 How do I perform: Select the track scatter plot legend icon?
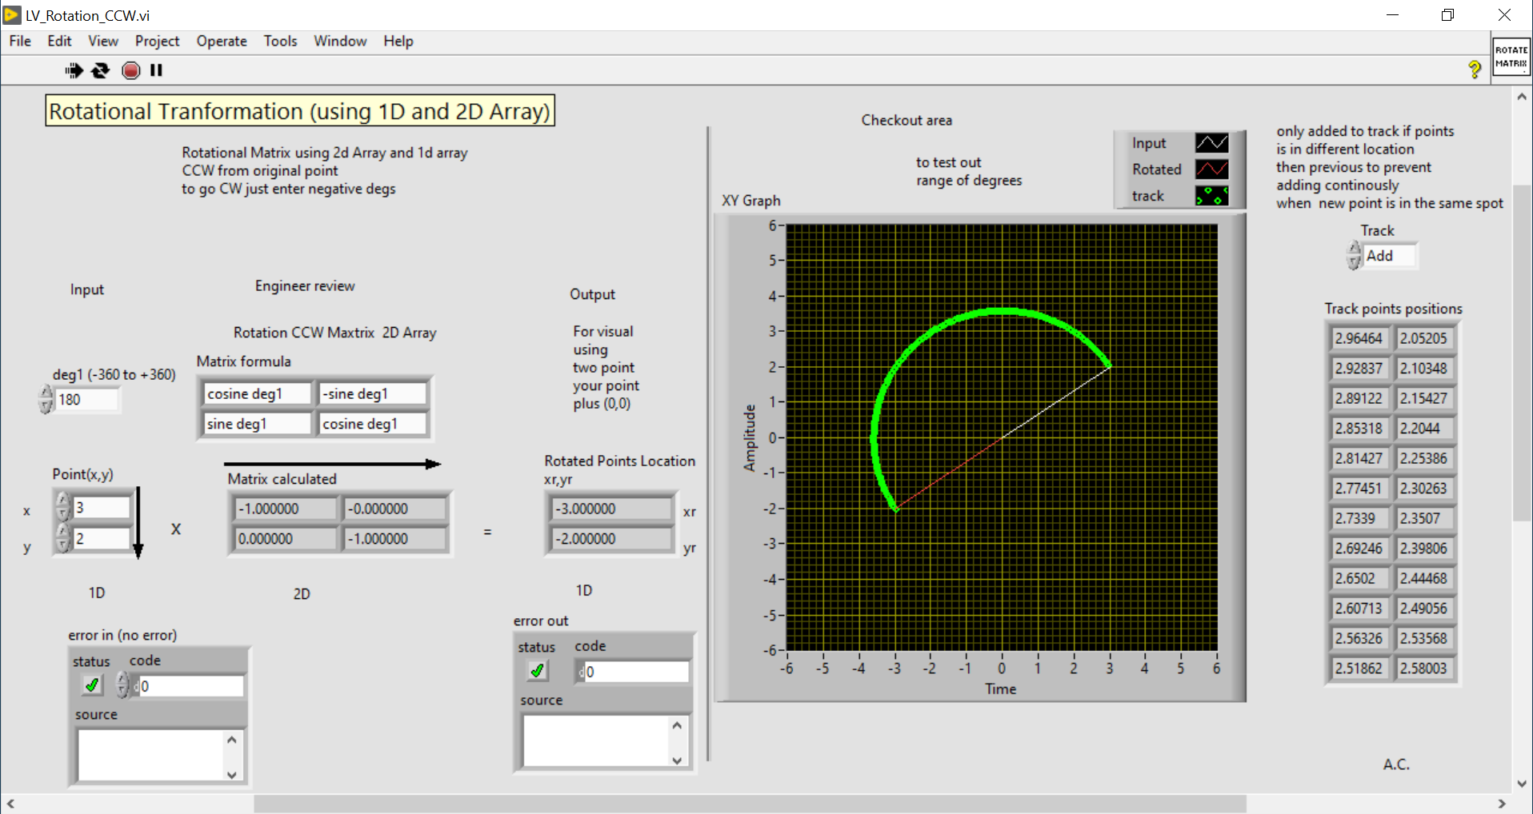click(1213, 195)
